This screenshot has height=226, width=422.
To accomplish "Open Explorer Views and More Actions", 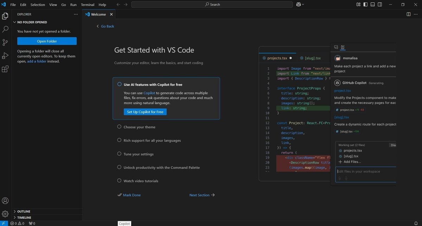I will [76, 14].
